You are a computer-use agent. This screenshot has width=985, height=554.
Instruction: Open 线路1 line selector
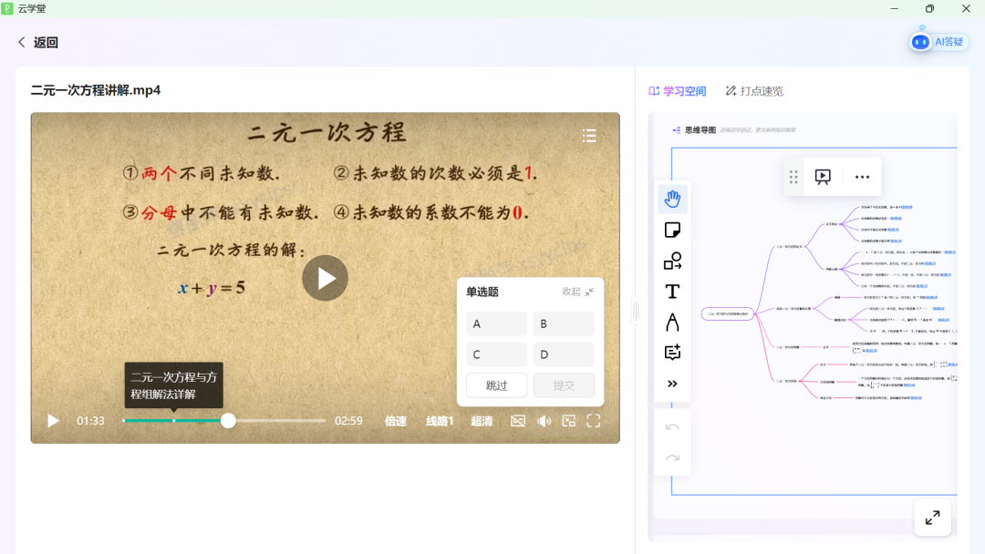(x=439, y=421)
